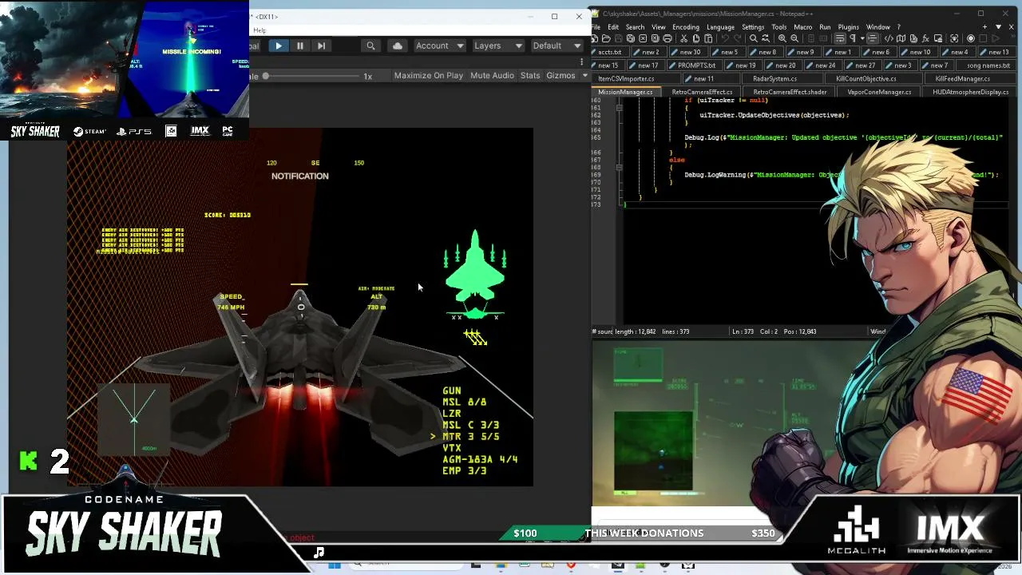
Task: Open the Layers dropdown in Unity
Action: (498, 46)
